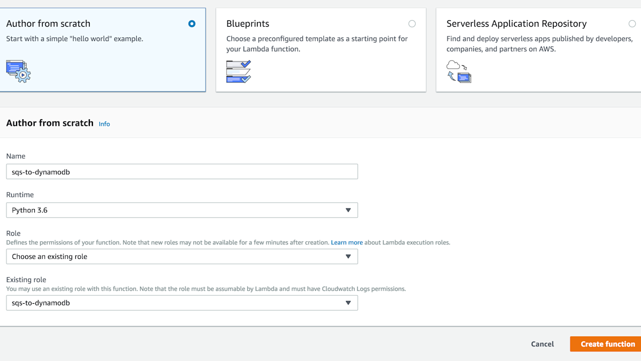
Task: Click the Author from scratch card heading
Action: click(x=48, y=24)
